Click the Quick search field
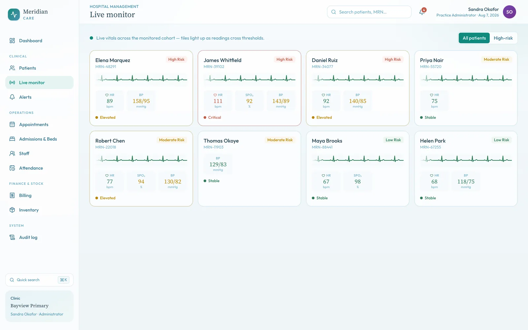This screenshot has width=528, height=330. point(39,280)
